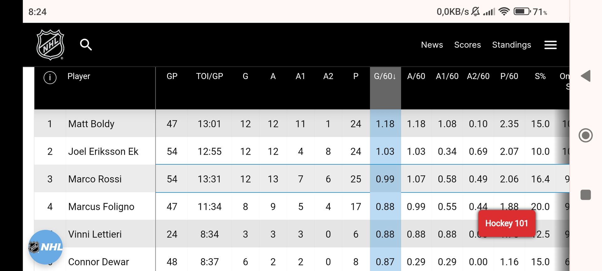
Task: Tap the floating blue NHL bubble
Action: [45, 247]
